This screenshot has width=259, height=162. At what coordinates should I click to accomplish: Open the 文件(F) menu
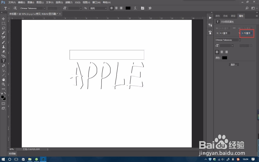click(x=12, y=3)
